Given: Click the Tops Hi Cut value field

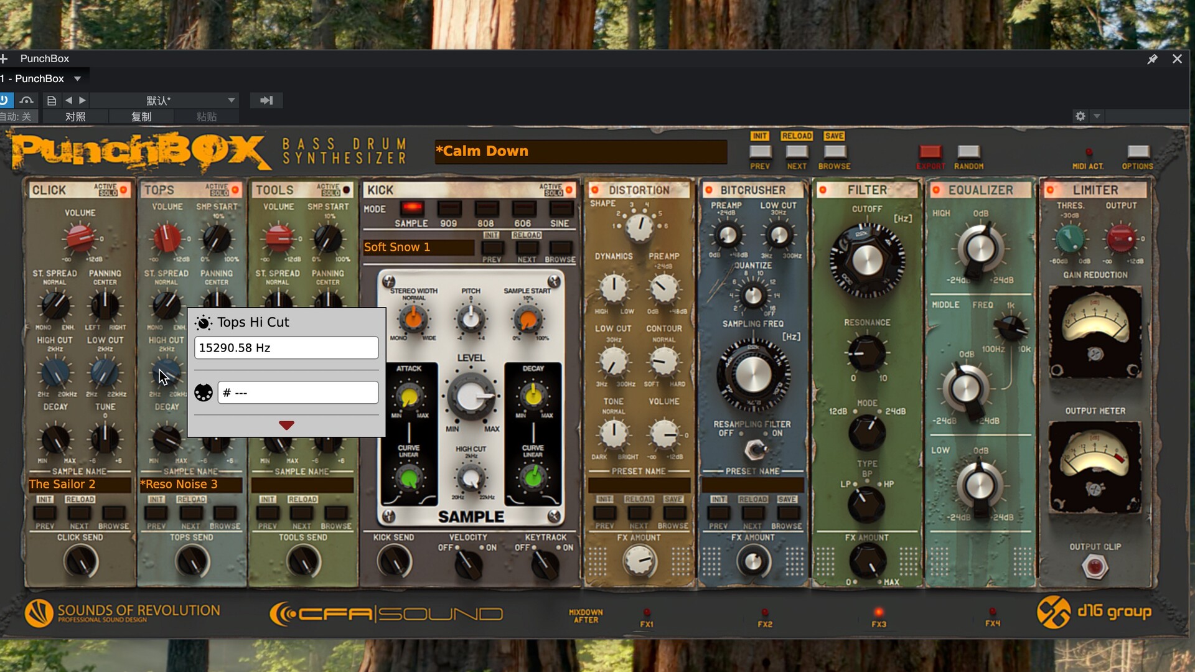Looking at the screenshot, I should tap(286, 348).
